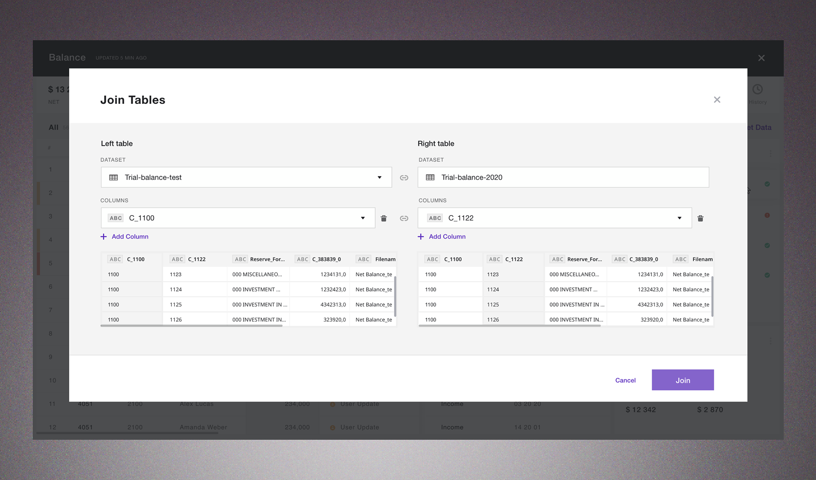Click the plus icon for left Add Column
Viewport: 816px width, 480px height.
tap(104, 236)
